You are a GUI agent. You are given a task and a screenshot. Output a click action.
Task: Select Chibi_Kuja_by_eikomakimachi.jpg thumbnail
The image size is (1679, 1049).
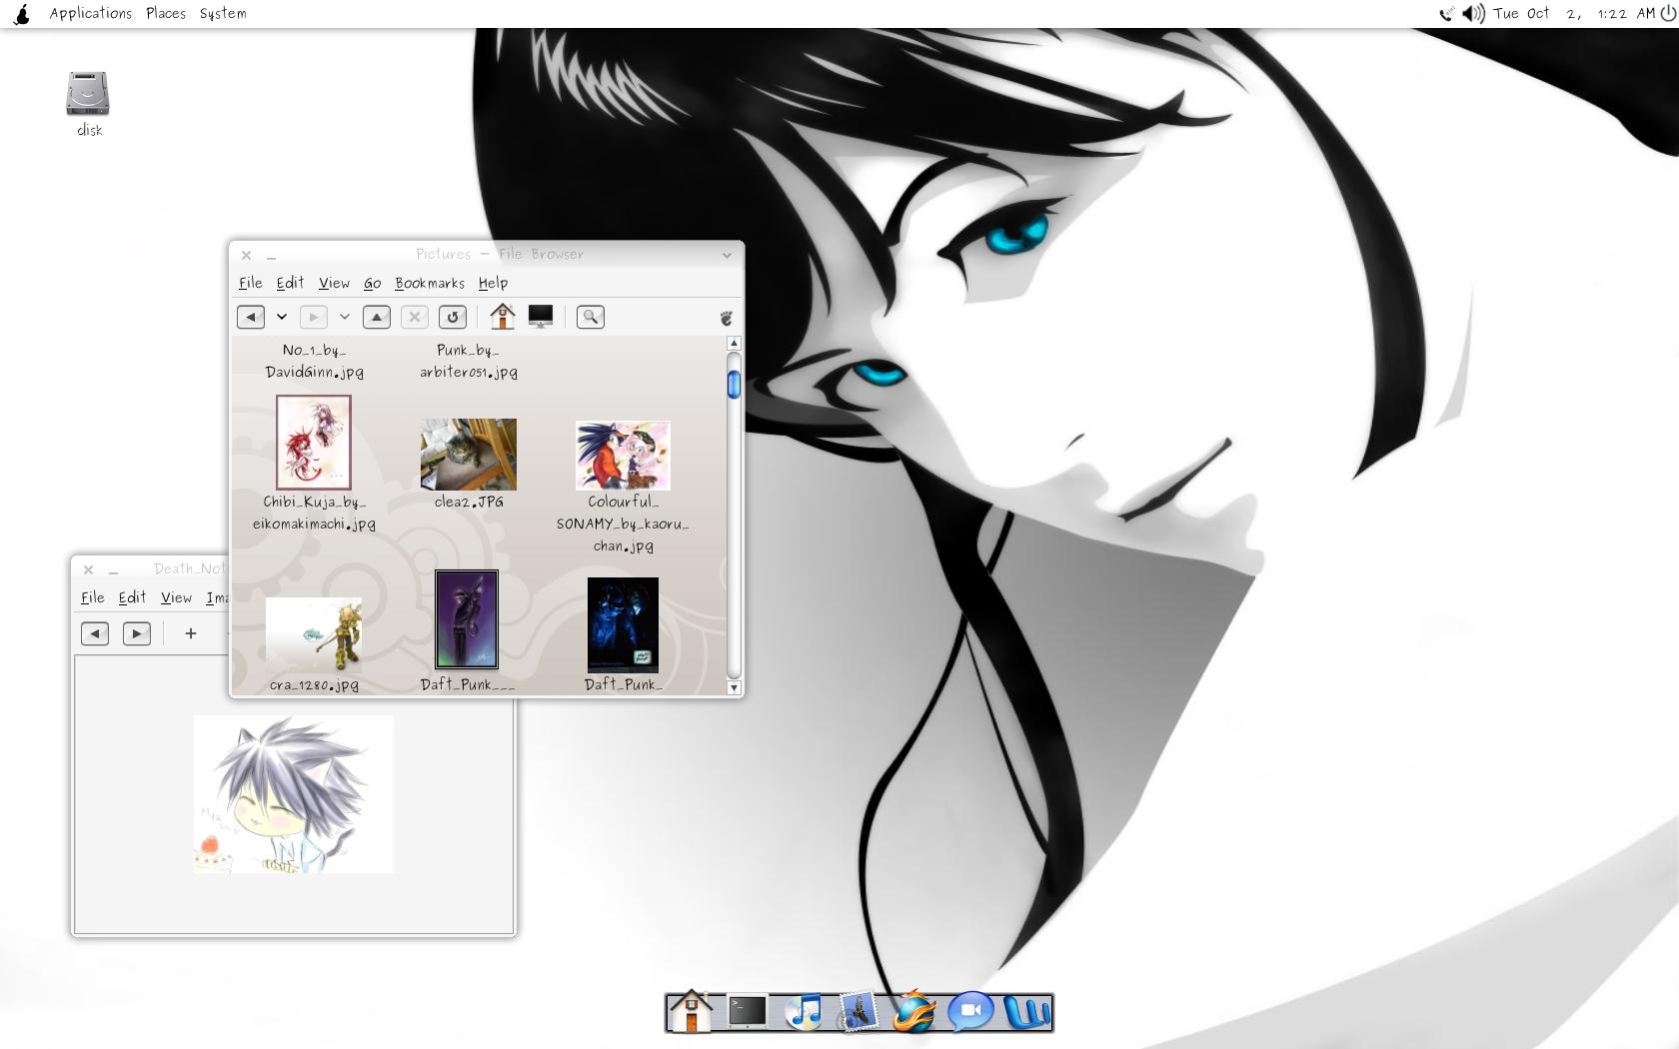[x=314, y=442]
